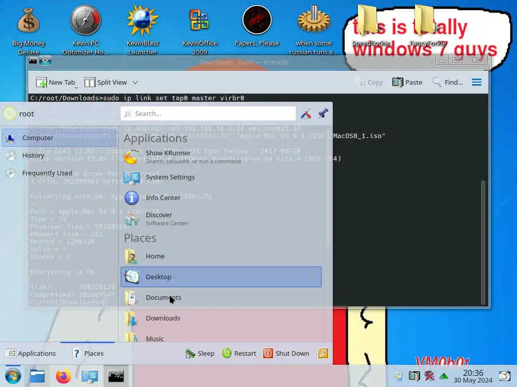Launch Firefox from taskbar
The height and width of the screenshot is (387, 517).
click(63, 376)
